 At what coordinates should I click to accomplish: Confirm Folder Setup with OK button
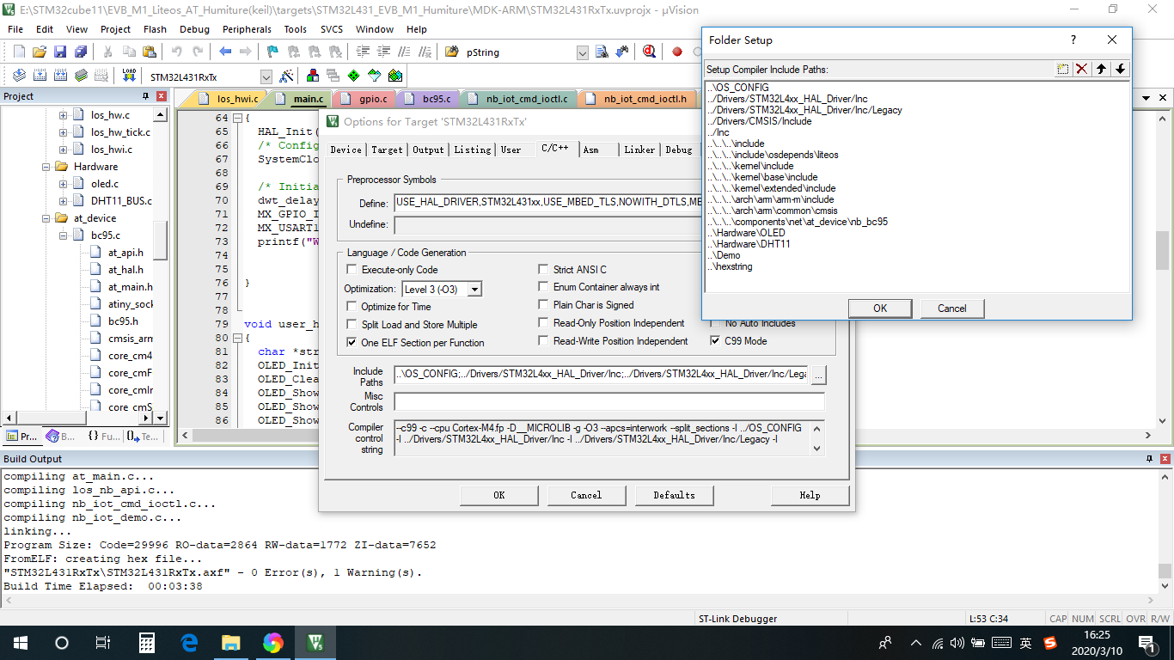[879, 308]
